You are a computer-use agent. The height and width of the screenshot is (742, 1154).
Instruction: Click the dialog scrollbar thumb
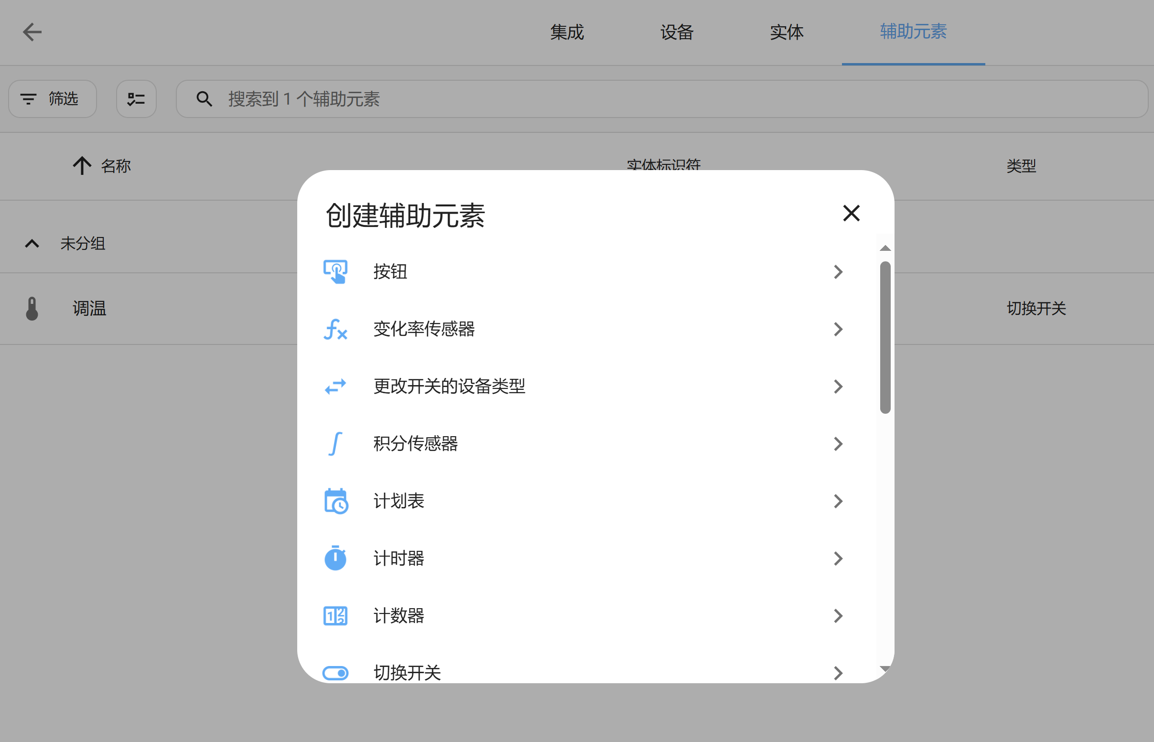884,337
